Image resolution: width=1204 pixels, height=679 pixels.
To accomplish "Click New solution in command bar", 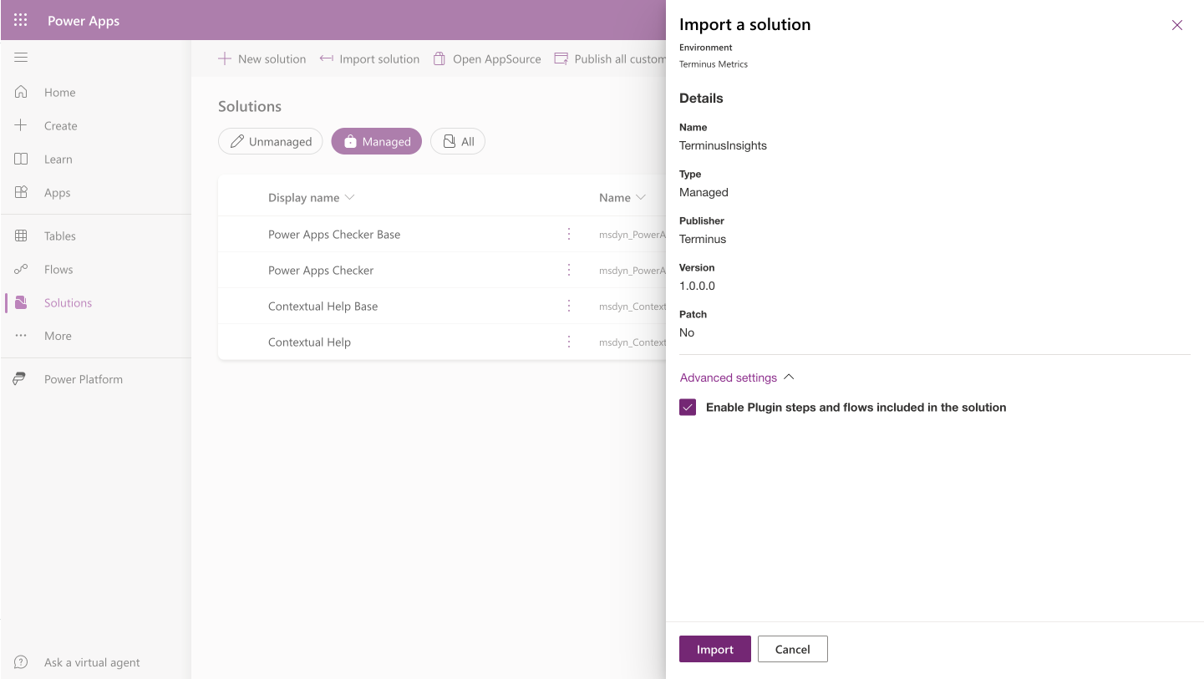I will pos(262,58).
